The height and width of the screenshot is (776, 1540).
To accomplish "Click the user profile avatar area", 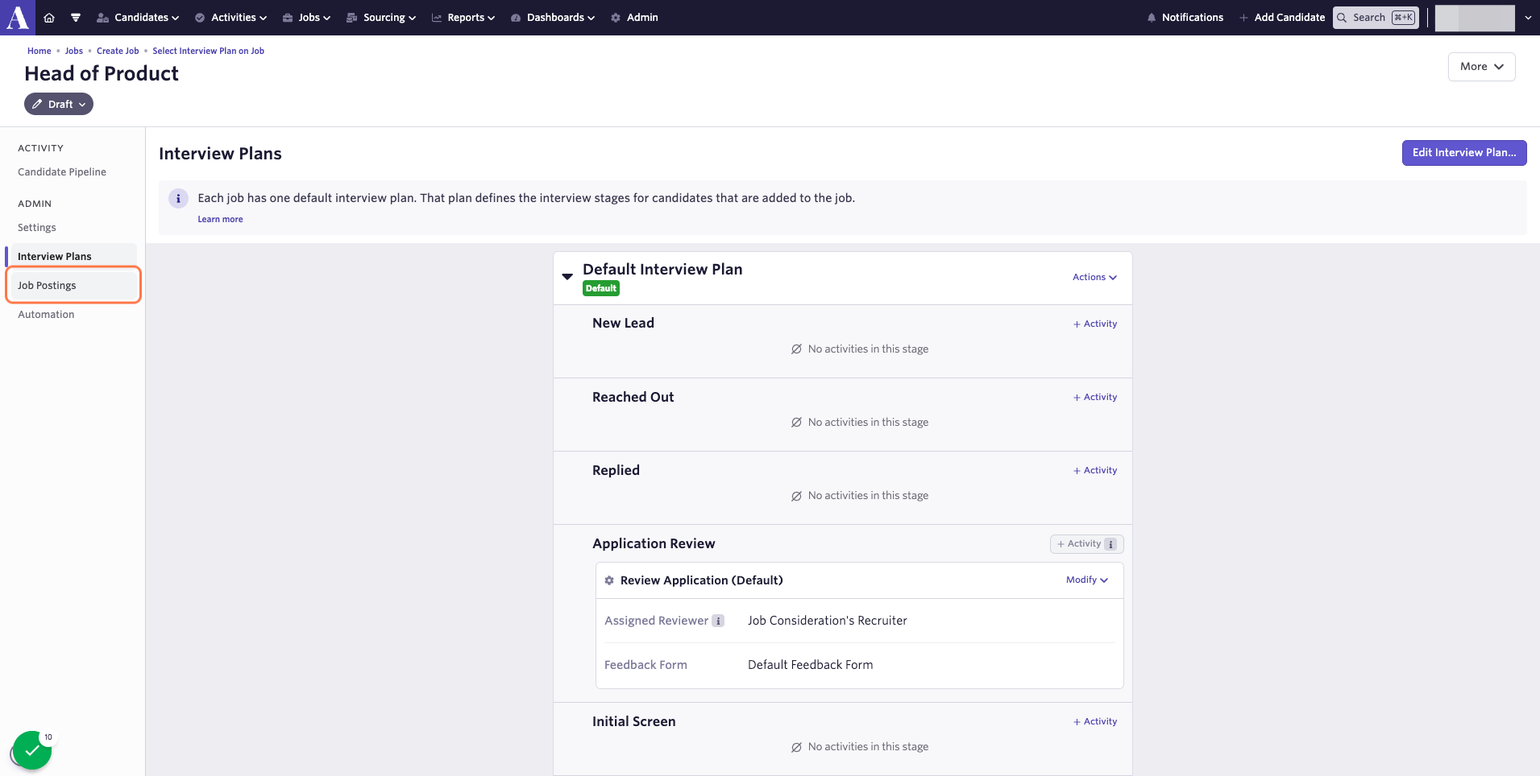I will [1475, 18].
